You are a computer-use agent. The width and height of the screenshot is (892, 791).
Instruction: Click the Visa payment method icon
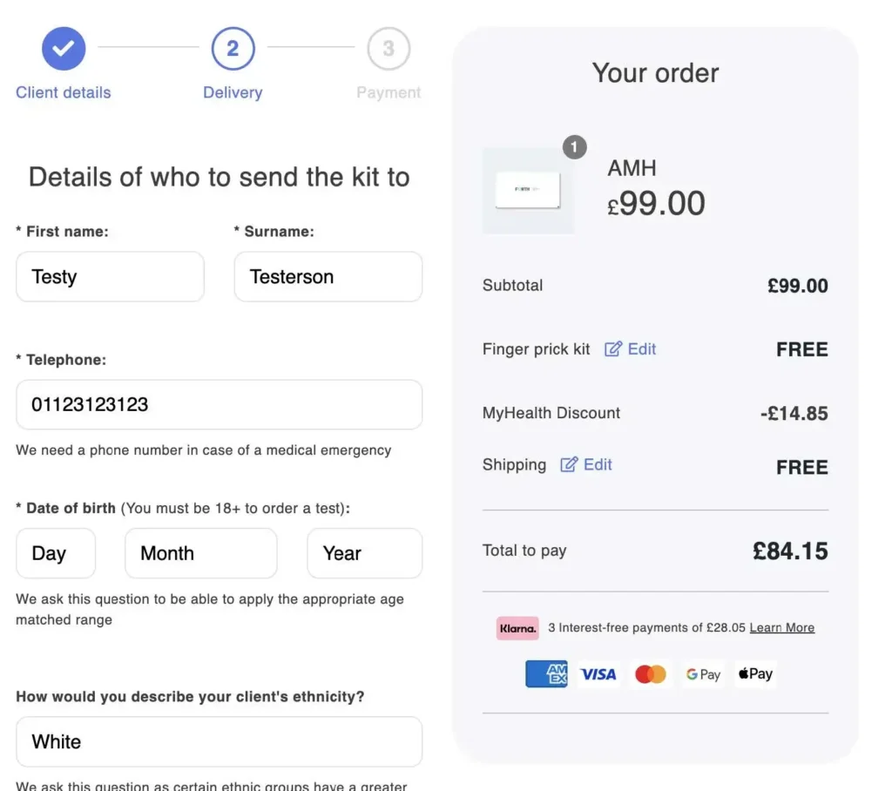pos(598,673)
